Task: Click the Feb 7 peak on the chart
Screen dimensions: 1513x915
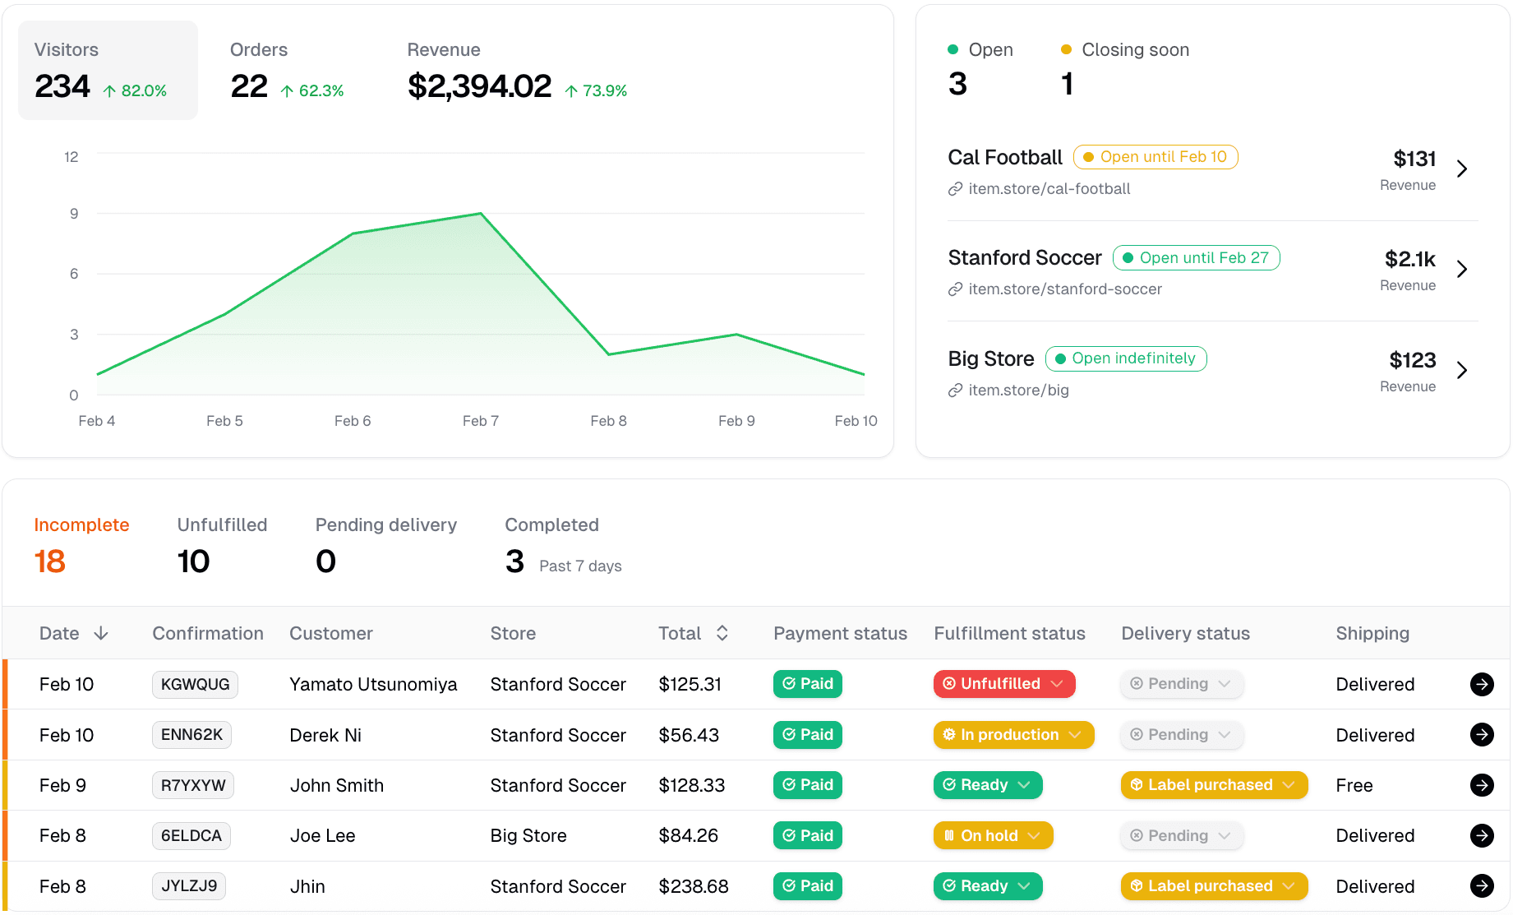Action: (x=481, y=214)
